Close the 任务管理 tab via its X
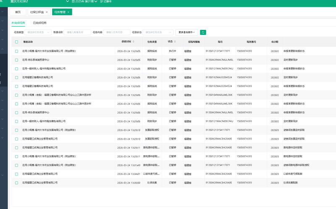The height and width of the screenshot is (209, 336). click(x=68, y=12)
